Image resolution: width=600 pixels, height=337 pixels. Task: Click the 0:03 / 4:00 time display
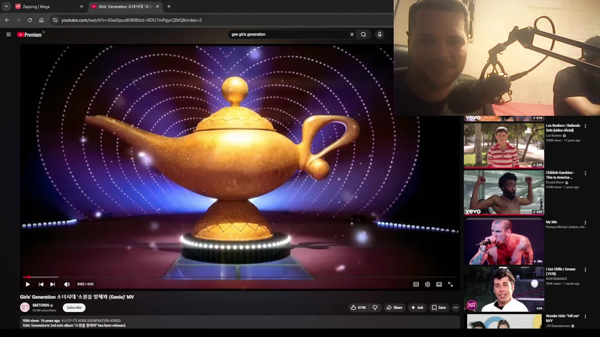click(x=85, y=284)
